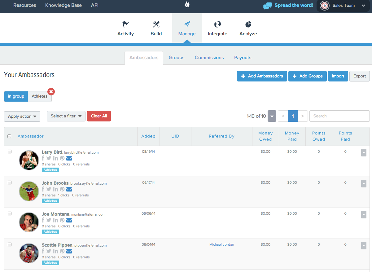The height and width of the screenshot is (272, 372).
Task: Open the Apply action dropdown
Action: pos(22,116)
